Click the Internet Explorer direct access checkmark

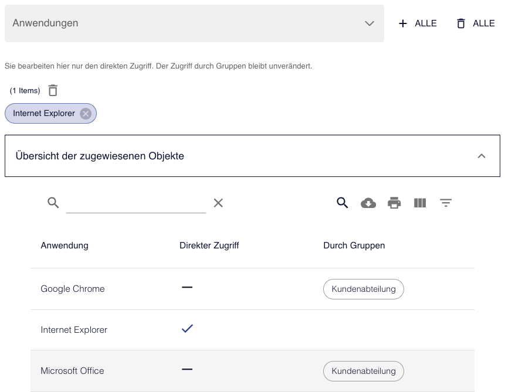187,329
